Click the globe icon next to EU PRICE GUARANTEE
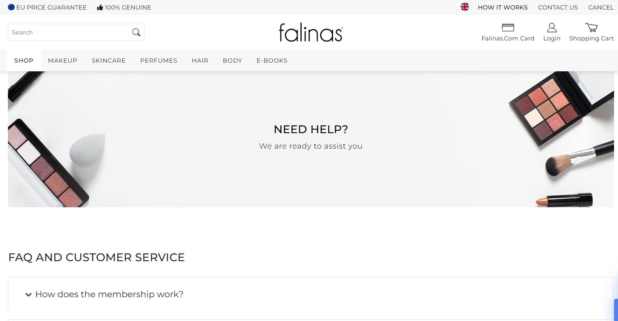 [12, 7]
